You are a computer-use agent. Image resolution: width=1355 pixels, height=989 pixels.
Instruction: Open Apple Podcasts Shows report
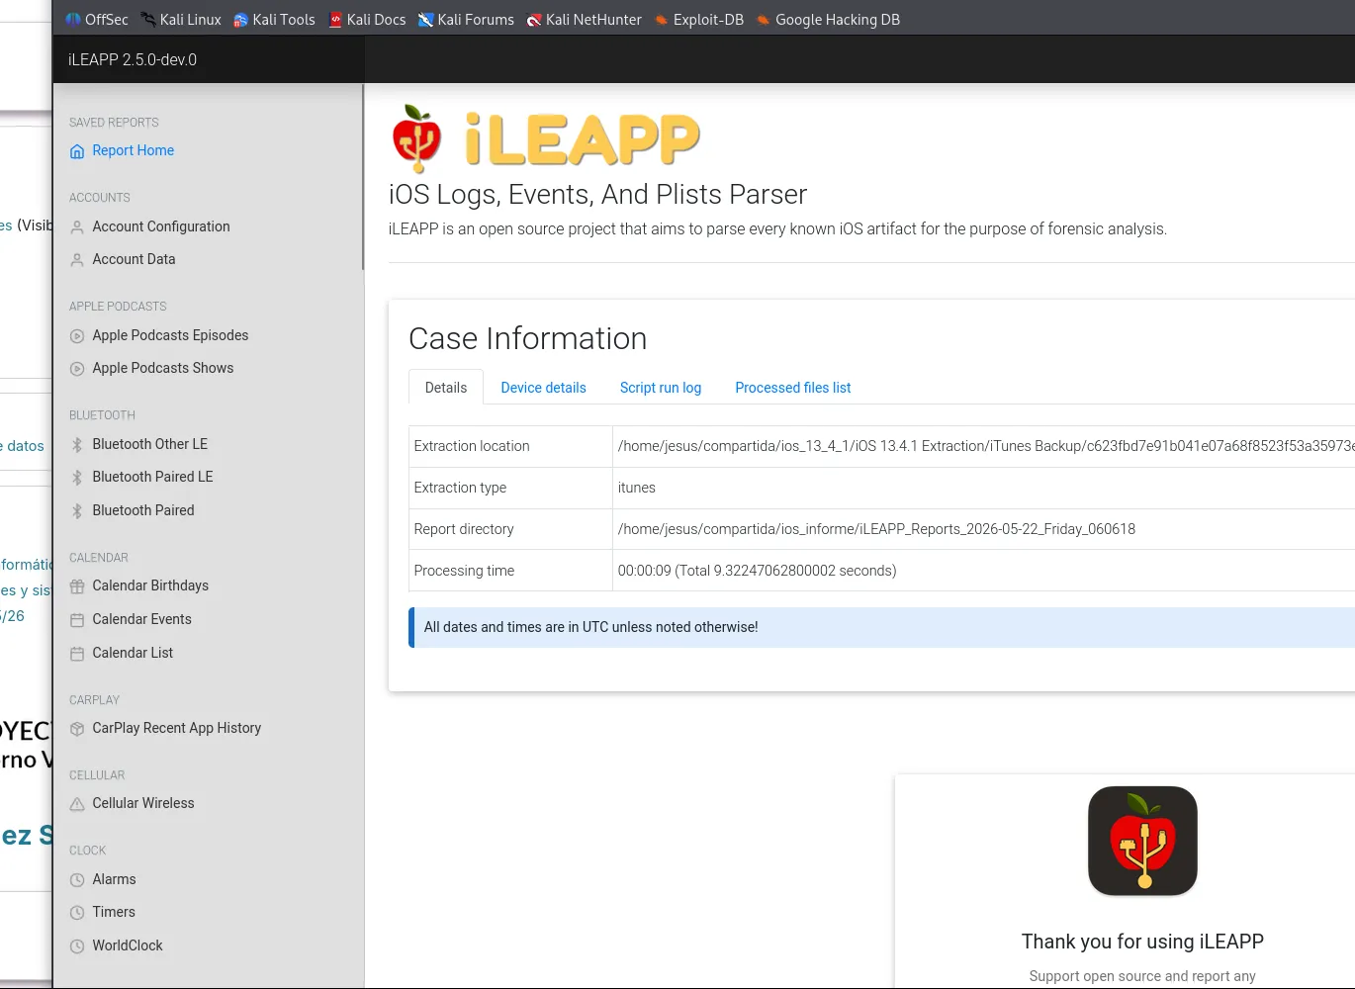163,368
